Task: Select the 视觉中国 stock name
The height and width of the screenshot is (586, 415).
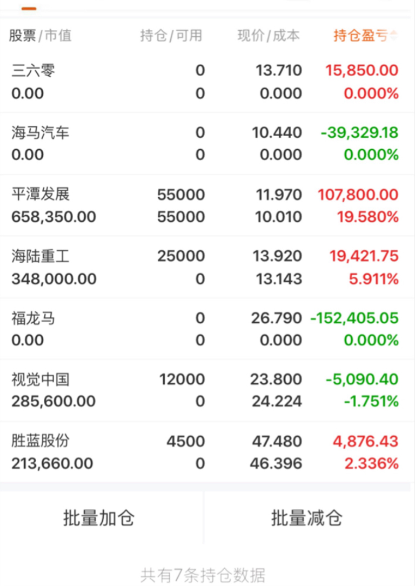Action: click(41, 379)
